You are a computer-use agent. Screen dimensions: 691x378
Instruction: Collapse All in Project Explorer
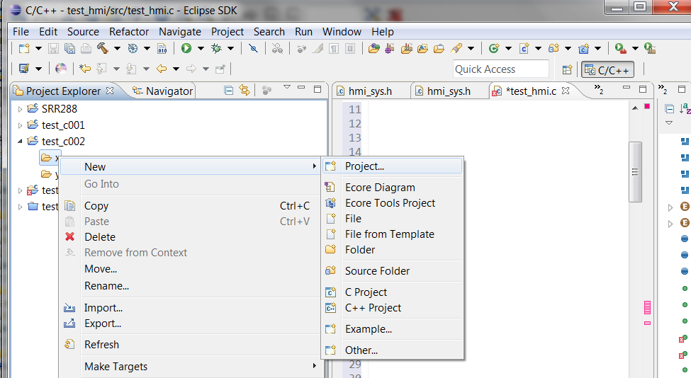point(228,91)
